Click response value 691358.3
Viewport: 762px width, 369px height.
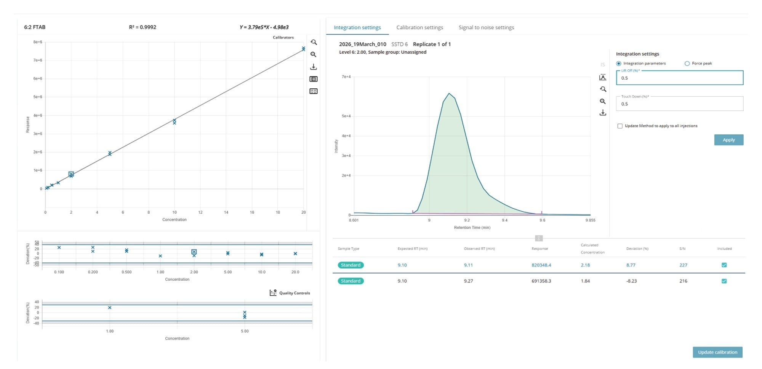coord(541,281)
